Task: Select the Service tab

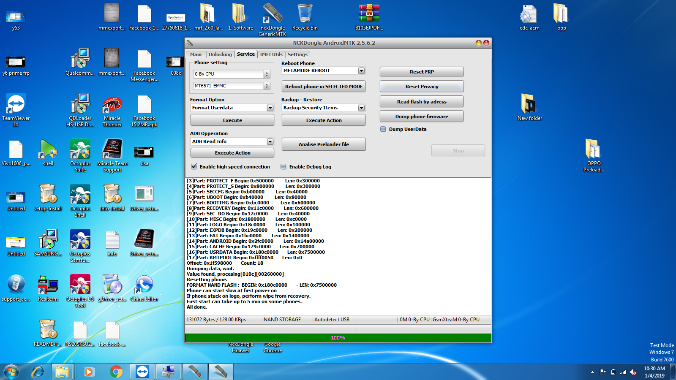Action: coord(246,54)
